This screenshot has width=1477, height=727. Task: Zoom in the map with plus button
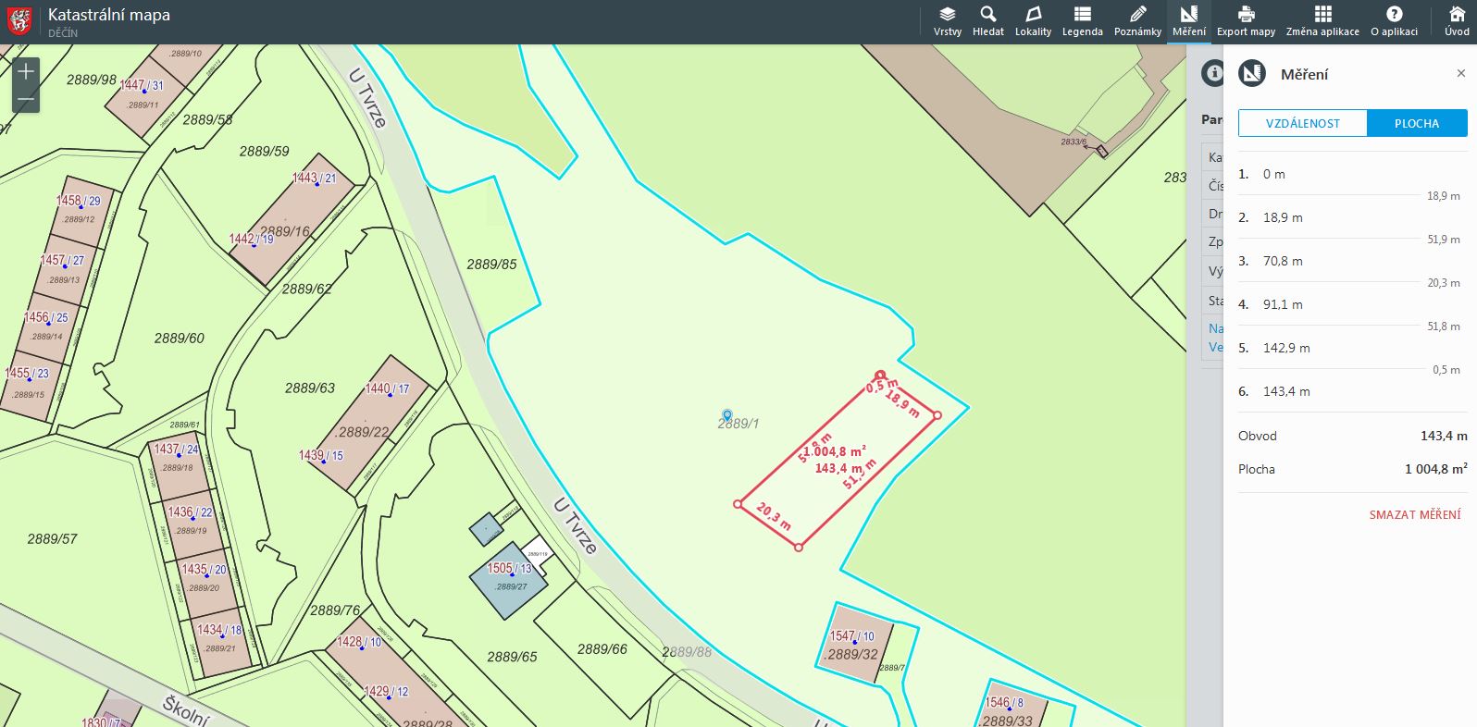(x=26, y=72)
